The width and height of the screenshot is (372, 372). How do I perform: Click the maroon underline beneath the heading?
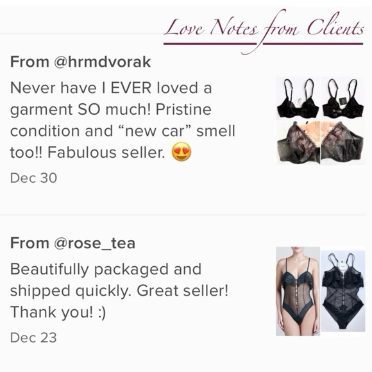pos(264,44)
